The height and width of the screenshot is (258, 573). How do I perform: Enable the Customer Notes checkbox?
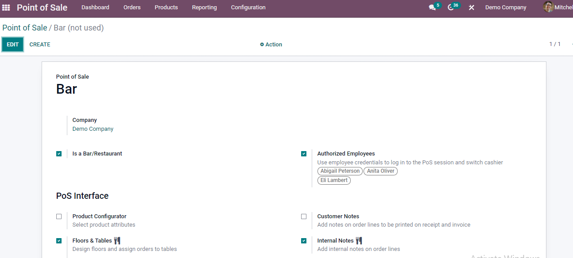tap(304, 216)
